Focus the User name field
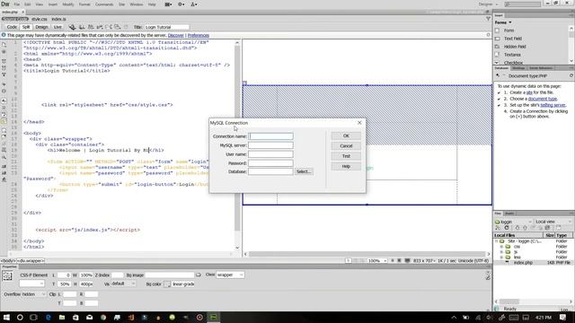The width and height of the screenshot is (575, 323). pos(270,154)
